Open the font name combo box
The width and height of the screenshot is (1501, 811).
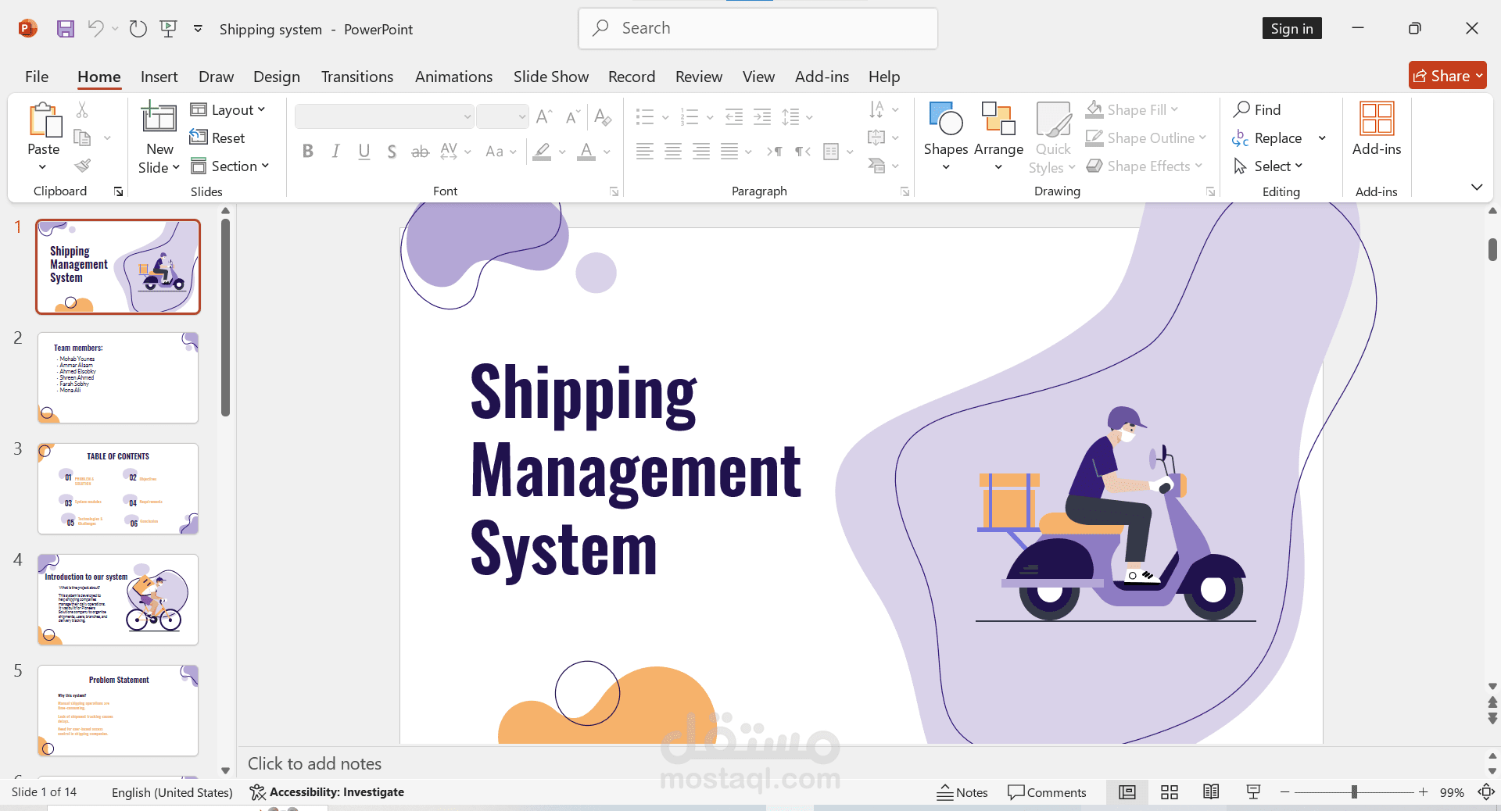pos(384,116)
